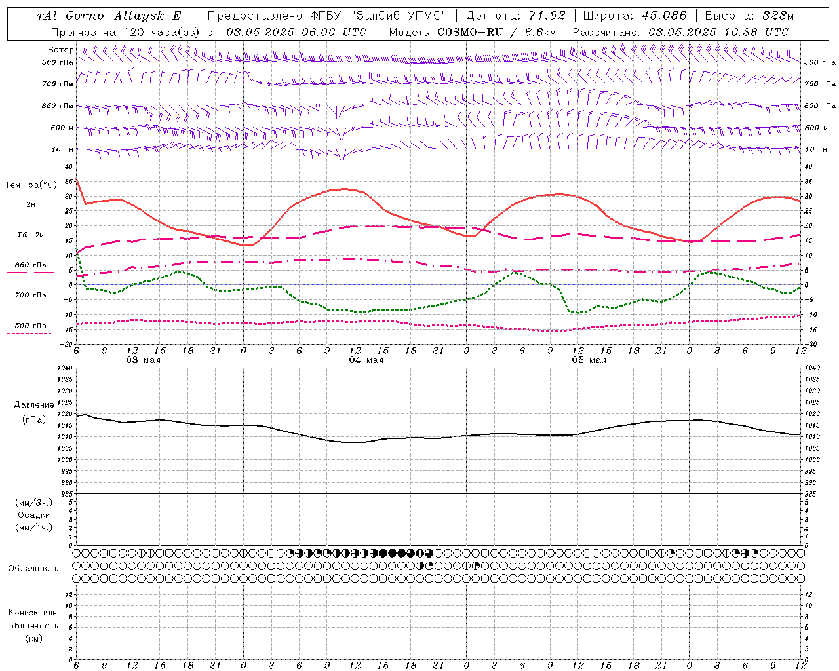This screenshot has height=671, width=839.
Task: Click the station title rAl_Gorno-Altaysk_E
Action: point(109,16)
